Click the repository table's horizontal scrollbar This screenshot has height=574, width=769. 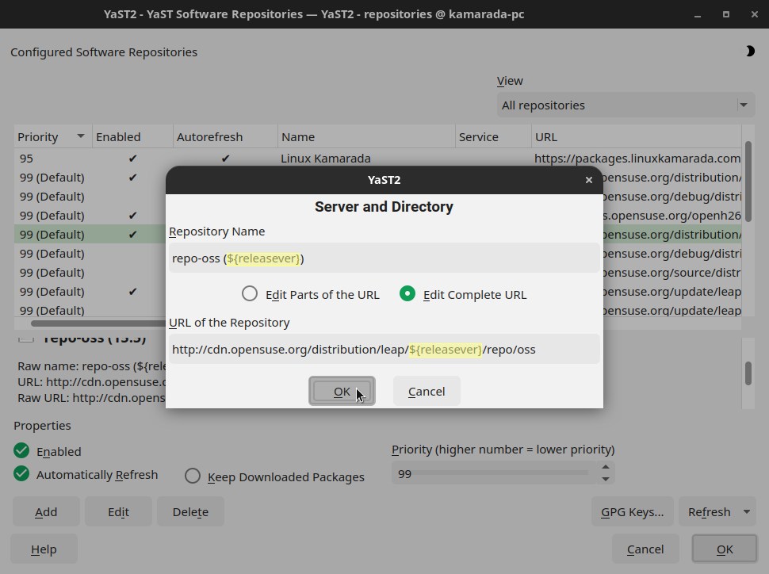(98, 323)
